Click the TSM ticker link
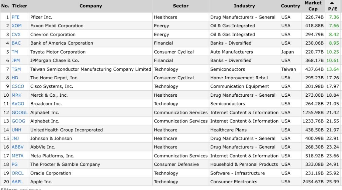This screenshot has height=190, width=342. coord(16,69)
